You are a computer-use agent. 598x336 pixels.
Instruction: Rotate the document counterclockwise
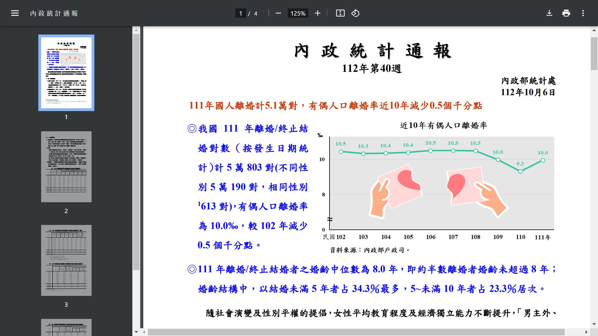(355, 13)
